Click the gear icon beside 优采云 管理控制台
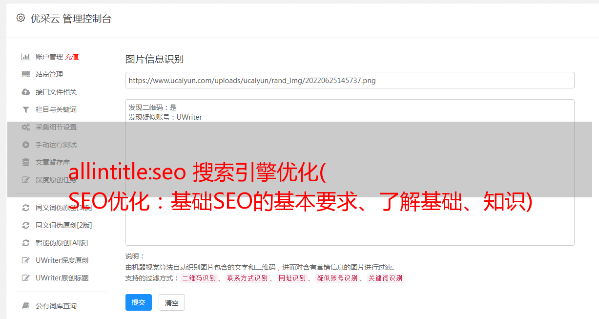The width and height of the screenshot is (599, 319). (x=21, y=18)
